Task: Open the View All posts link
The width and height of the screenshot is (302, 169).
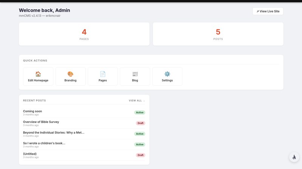Action: 137,101
